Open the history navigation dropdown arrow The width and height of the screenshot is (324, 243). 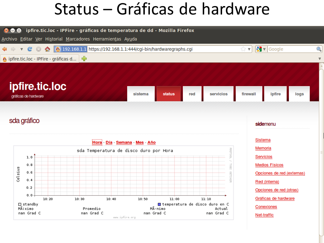click(22, 49)
